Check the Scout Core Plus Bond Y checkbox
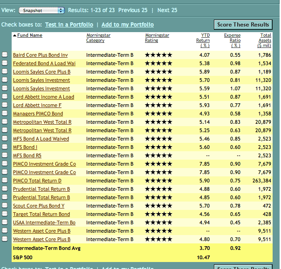The image size is (281, 269). (x=5, y=205)
